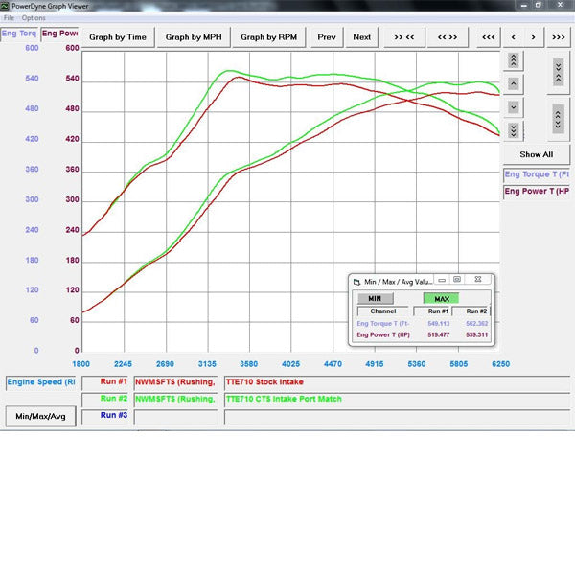
Task: Click the 562.362 torque value
Action: coord(476,324)
